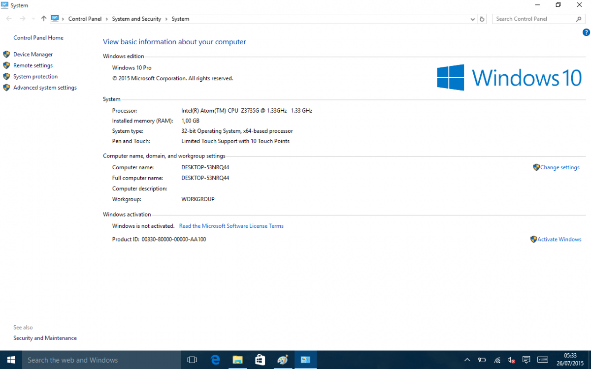Click the muted volume tray icon
The width and height of the screenshot is (591, 369).
[512, 360]
